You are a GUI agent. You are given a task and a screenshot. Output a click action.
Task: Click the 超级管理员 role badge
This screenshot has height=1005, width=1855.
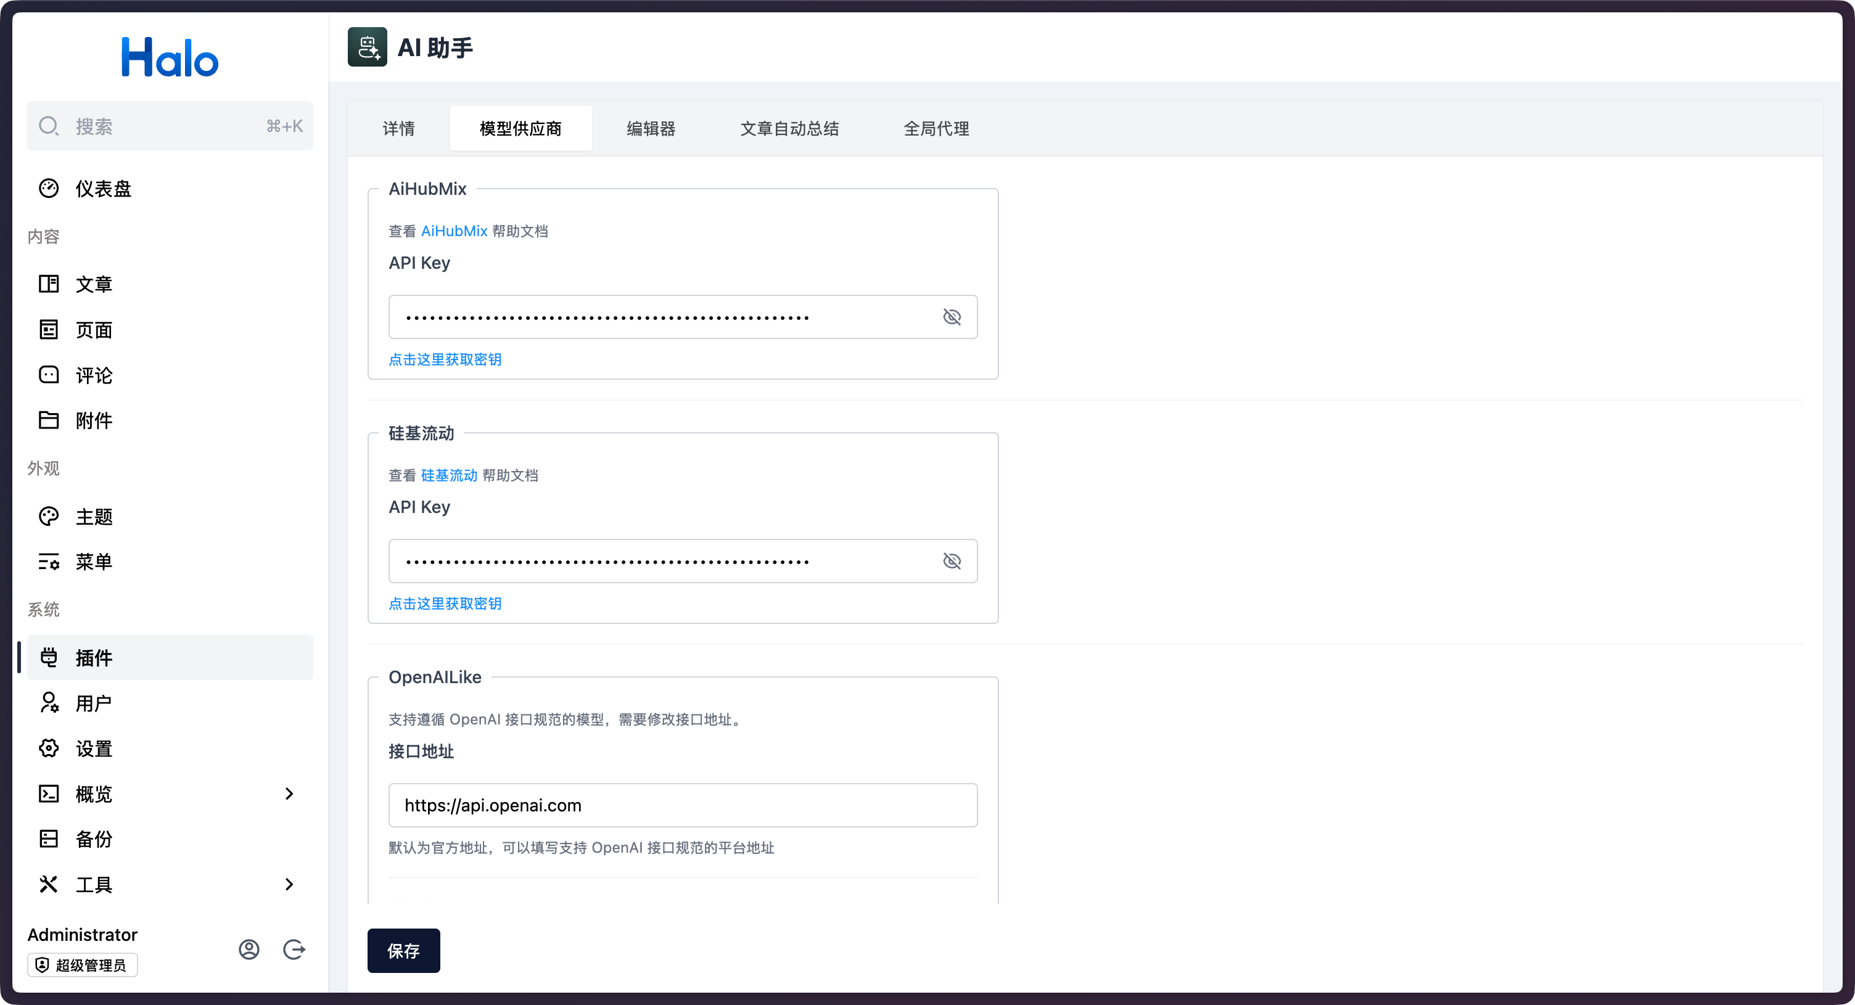(83, 966)
